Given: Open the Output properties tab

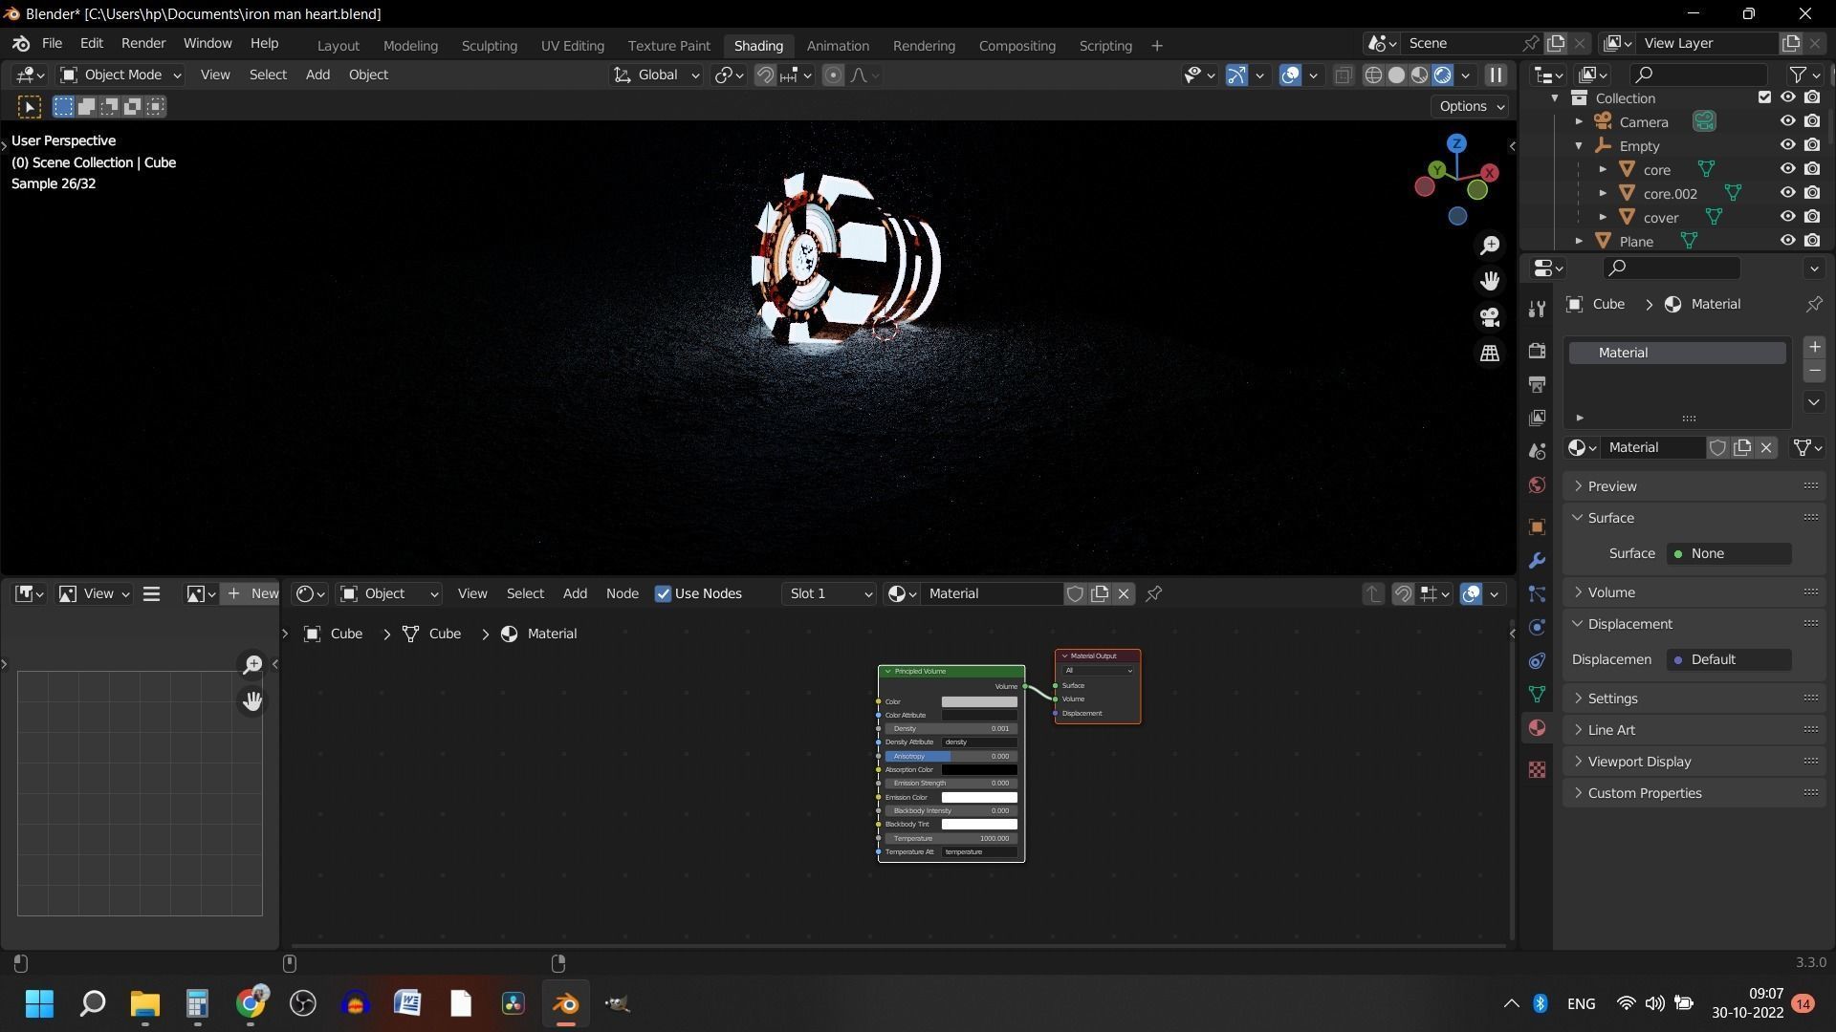Looking at the screenshot, I should (1537, 384).
